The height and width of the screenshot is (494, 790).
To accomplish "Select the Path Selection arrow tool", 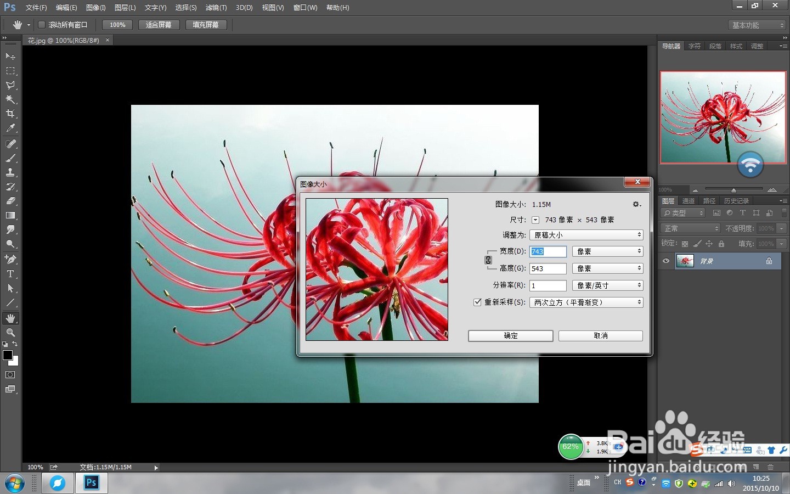I will click(10, 288).
